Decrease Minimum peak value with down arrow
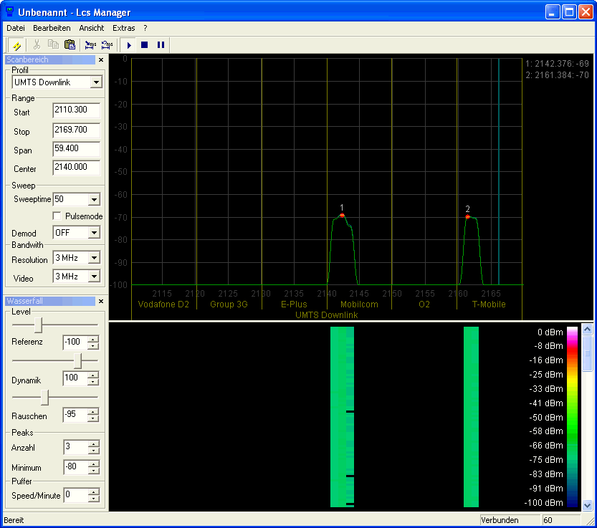The width and height of the screenshot is (597, 528). pos(93,470)
